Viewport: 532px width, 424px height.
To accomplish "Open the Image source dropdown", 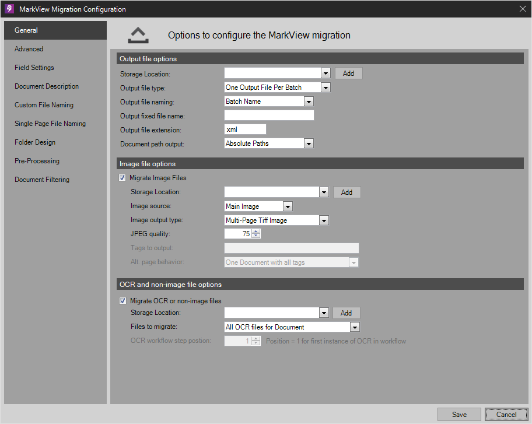I will pyautogui.click(x=288, y=206).
